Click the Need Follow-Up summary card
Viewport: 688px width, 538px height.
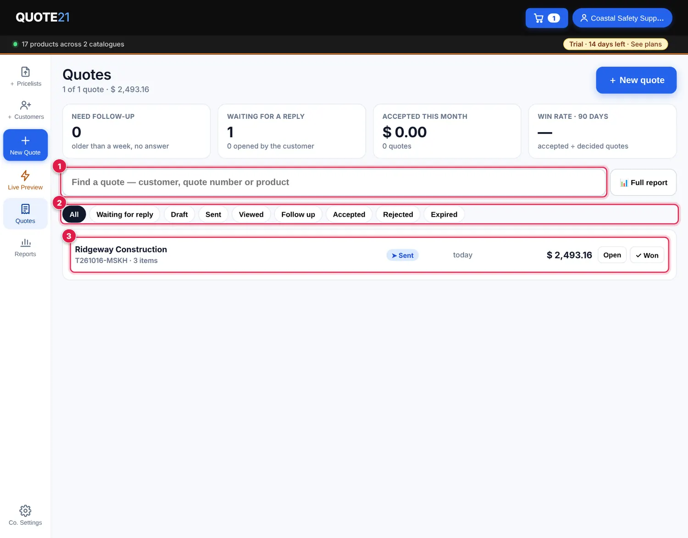pos(137,131)
